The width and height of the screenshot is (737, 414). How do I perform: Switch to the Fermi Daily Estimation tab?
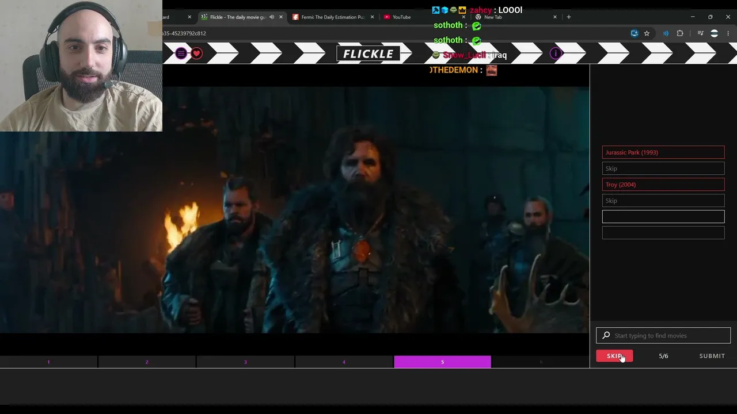(x=333, y=17)
